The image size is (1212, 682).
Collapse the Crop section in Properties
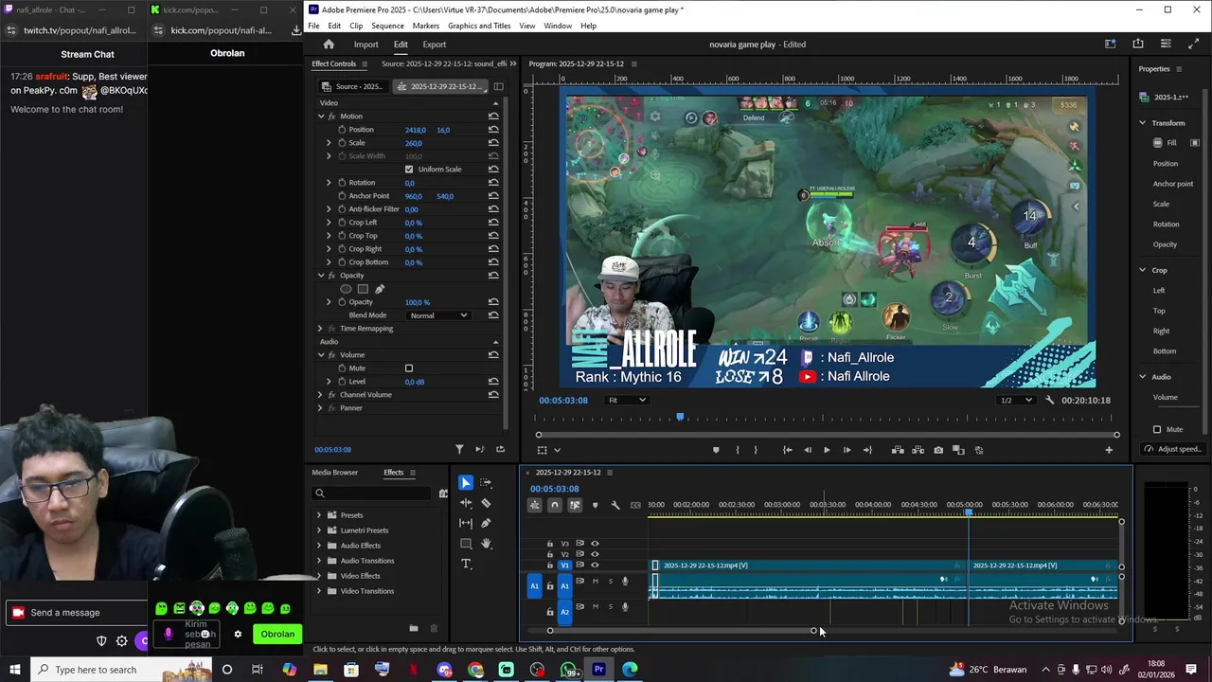coord(1142,270)
